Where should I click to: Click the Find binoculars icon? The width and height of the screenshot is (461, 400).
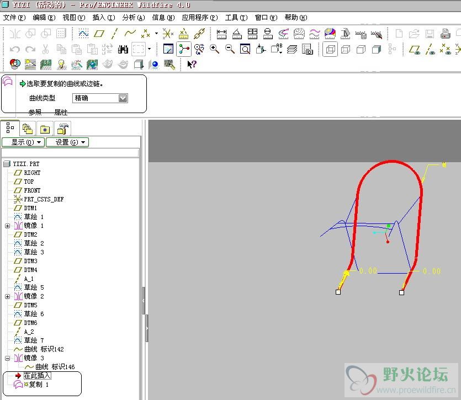[x=123, y=49]
